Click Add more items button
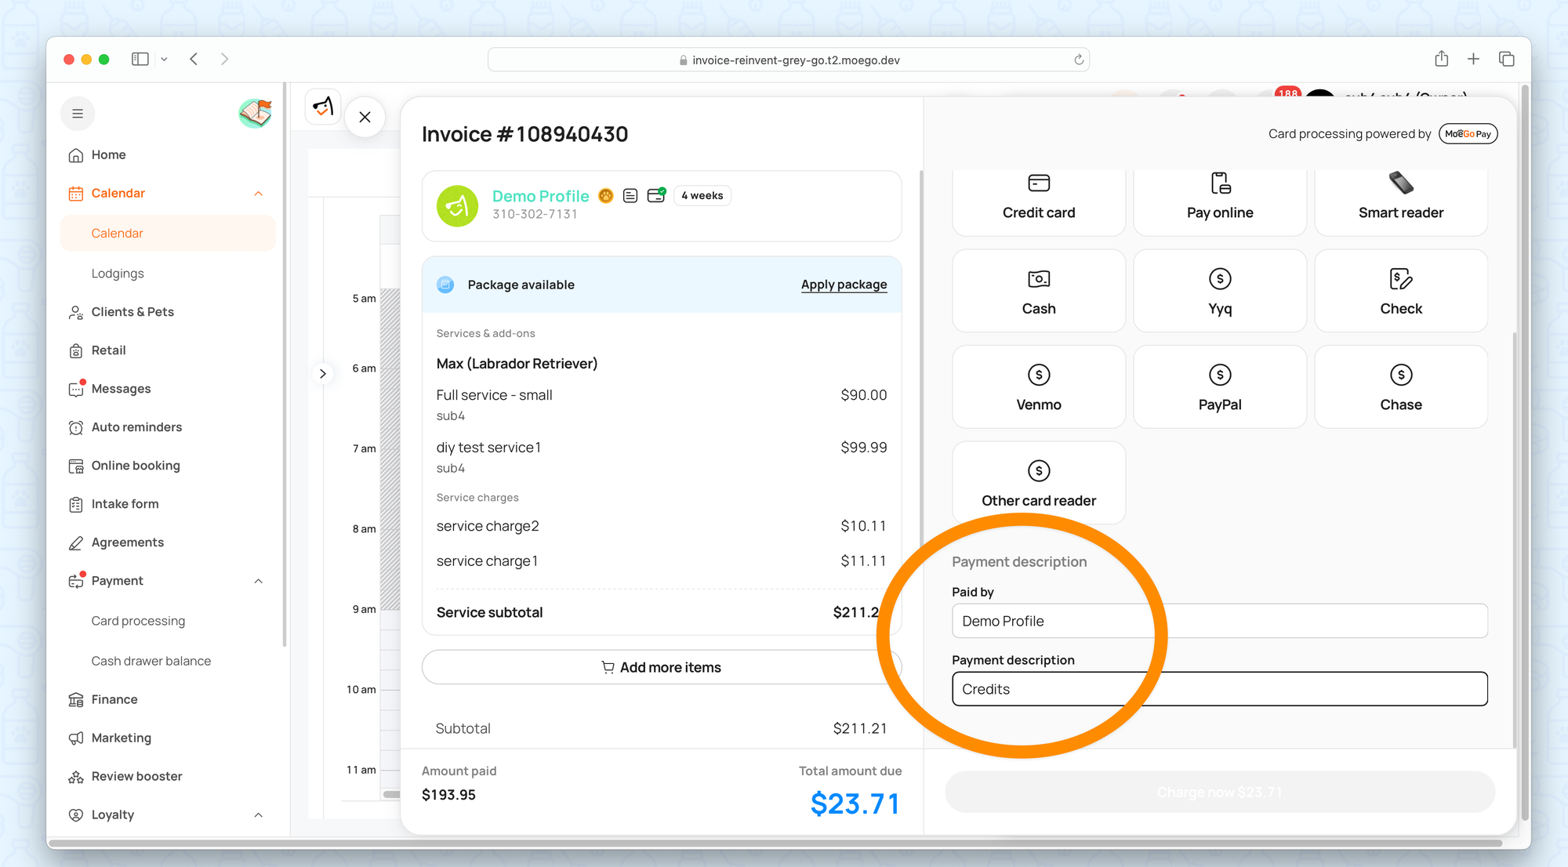 tap(661, 667)
